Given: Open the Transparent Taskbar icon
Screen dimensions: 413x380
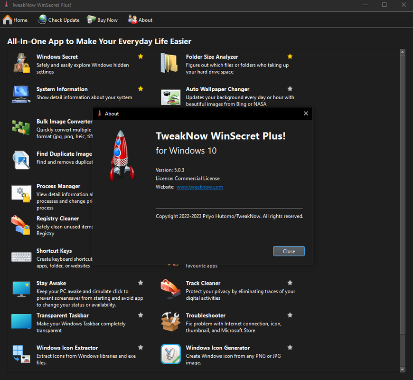Looking at the screenshot, I should pyautogui.click(x=21, y=322).
